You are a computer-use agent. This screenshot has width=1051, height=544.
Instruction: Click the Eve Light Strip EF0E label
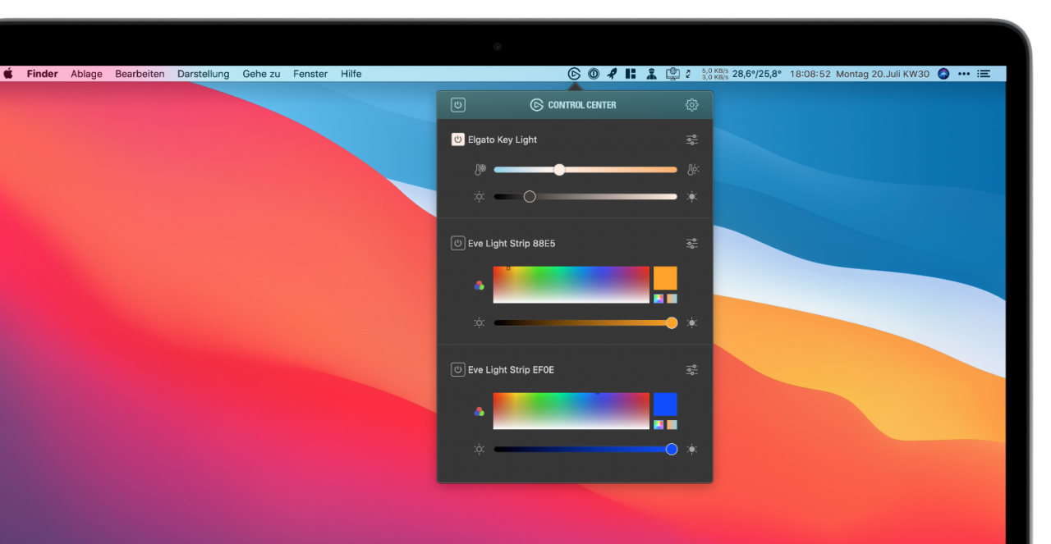coord(511,370)
